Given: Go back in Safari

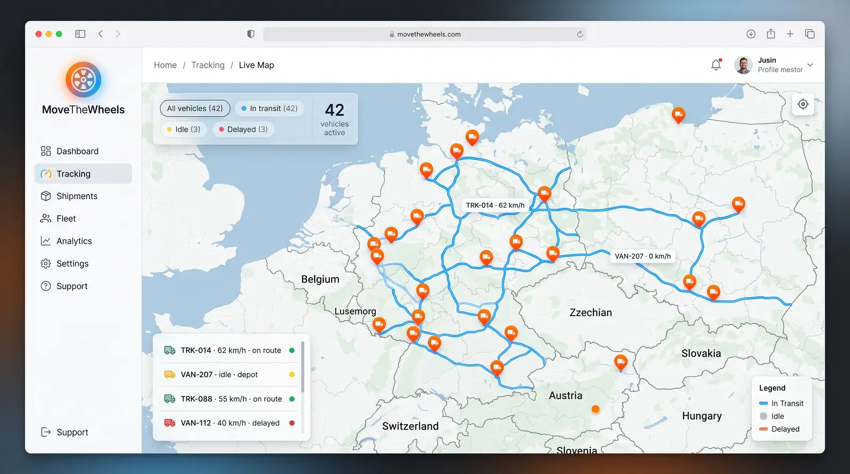Looking at the screenshot, I should (x=100, y=34).
